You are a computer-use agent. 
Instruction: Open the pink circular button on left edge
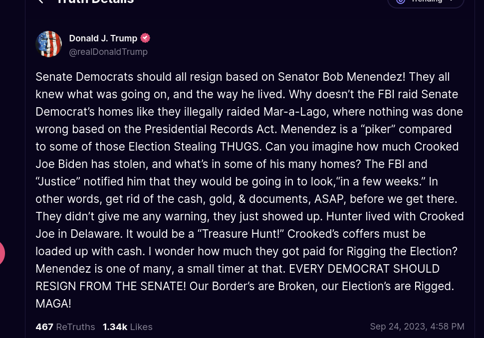click(x=1, y=253)
